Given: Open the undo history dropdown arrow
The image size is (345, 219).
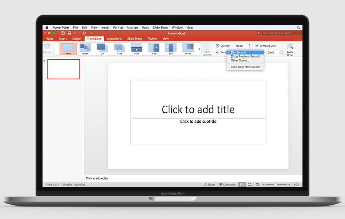Looking at the screenshot, I should click(x=80, y=33).
